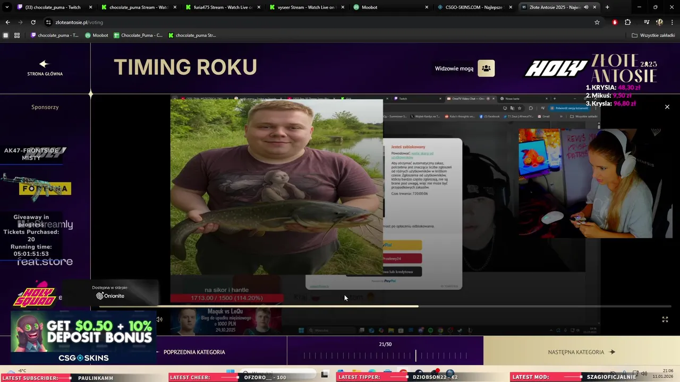Open CSG-SKINS deposit bonus banner
Viewport: 680px width, 382px height.
pos(83,338)
